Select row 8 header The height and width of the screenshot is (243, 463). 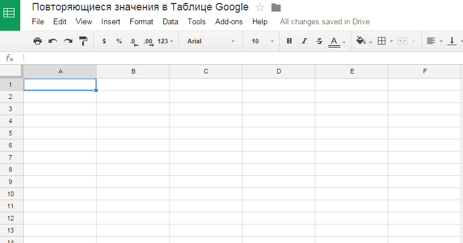coord(12,170)
